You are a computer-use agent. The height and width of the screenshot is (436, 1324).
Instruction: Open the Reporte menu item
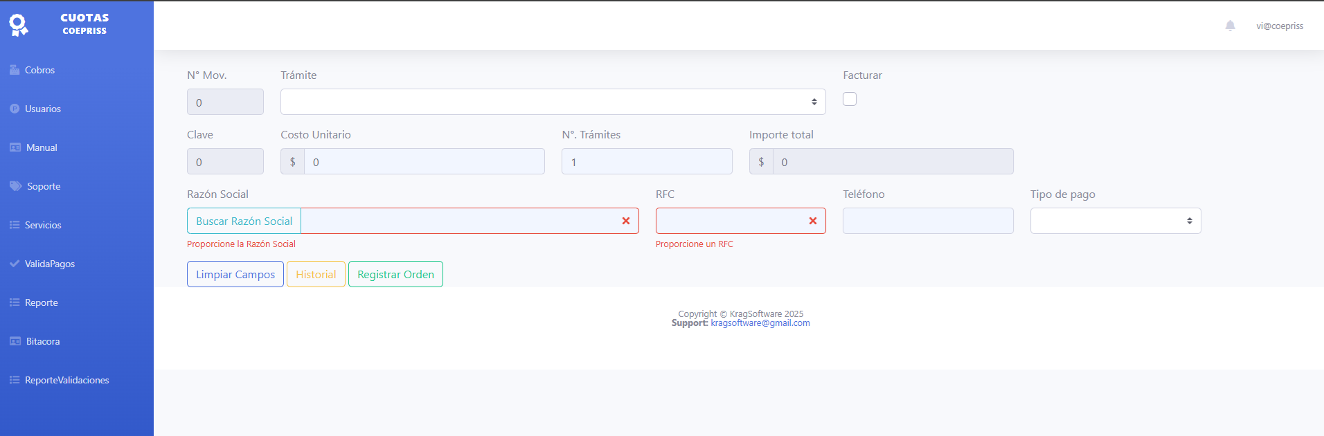42,302
